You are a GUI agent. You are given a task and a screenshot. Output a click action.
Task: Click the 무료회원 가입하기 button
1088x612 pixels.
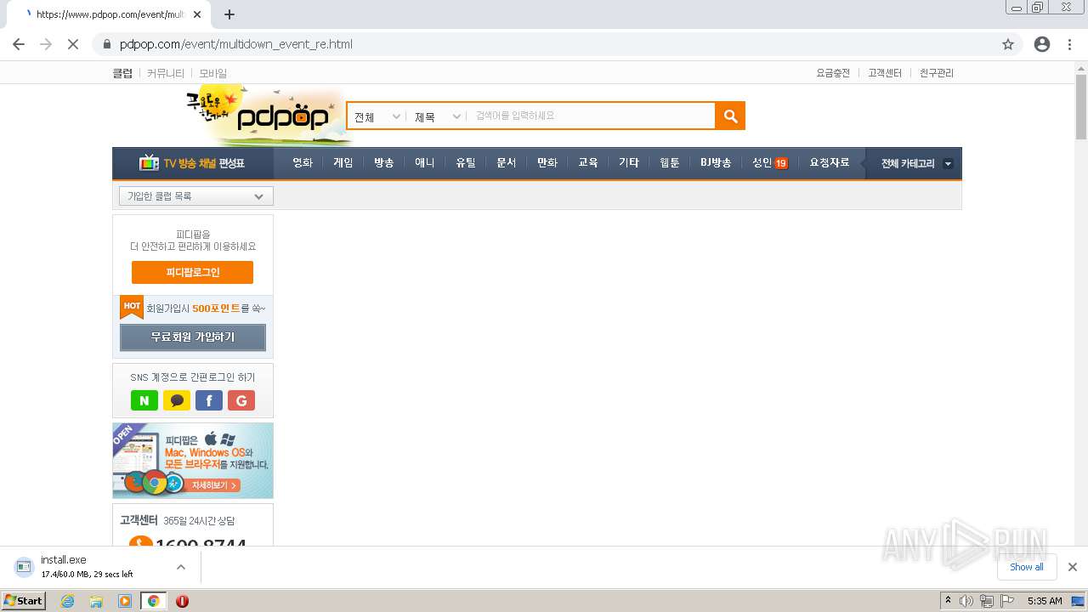193,337
